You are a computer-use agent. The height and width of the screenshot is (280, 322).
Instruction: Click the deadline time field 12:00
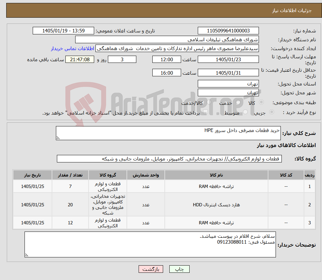tap(166, 60)
